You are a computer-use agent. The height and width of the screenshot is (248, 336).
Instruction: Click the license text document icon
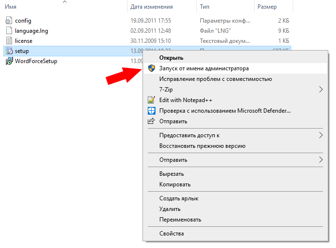(x=9, y=41)
